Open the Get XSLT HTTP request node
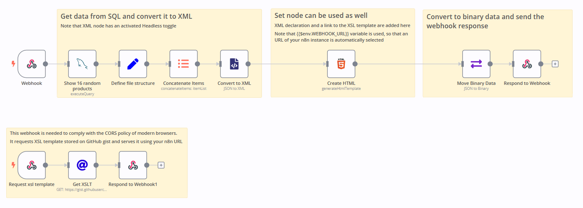The image size is (583, 208). [82, 165]
